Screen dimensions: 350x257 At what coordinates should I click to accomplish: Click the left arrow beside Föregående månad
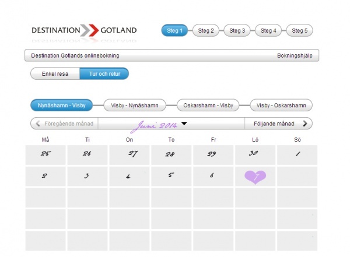pos(38,124)
